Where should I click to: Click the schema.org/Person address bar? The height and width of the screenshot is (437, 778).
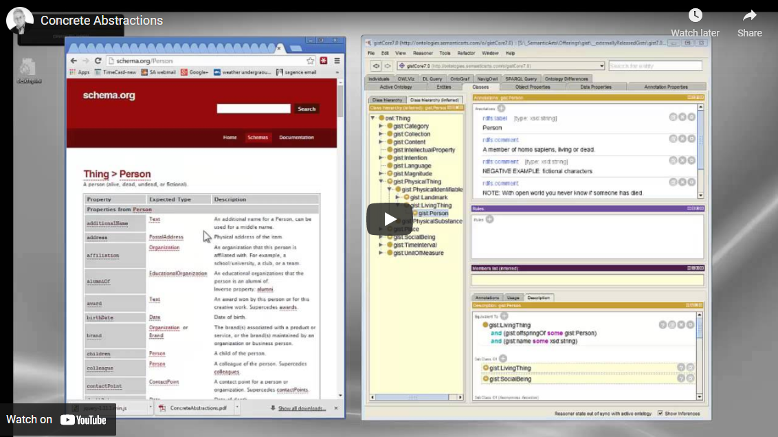click(206, 60)
